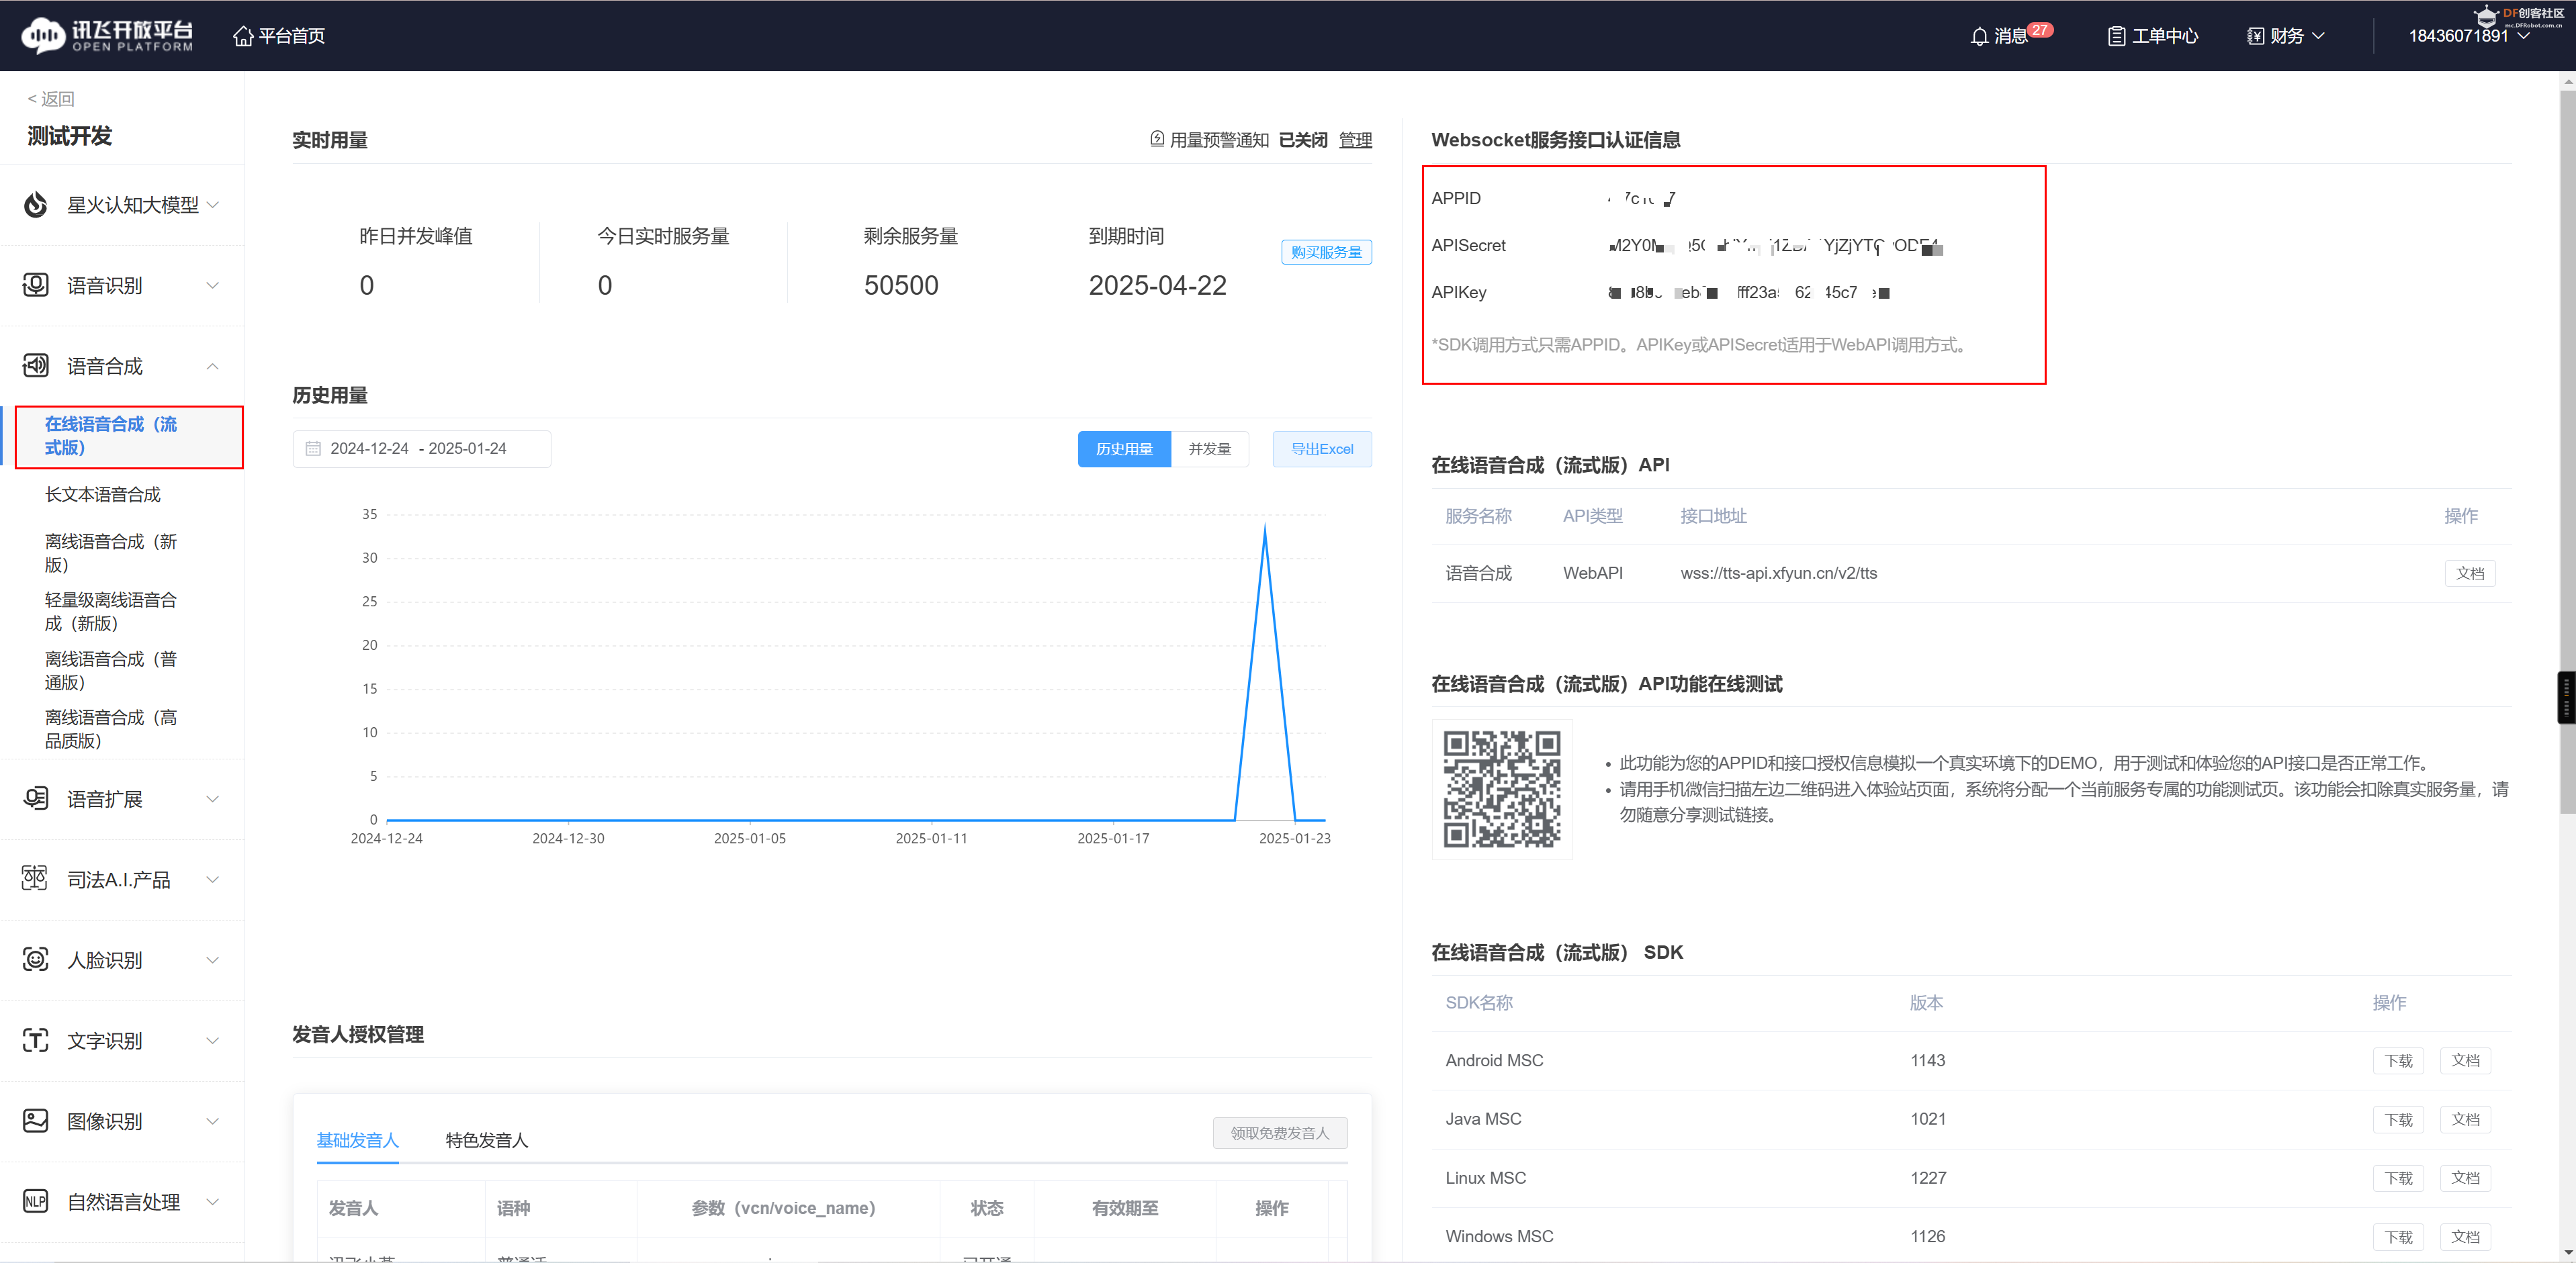Click the 财务 yen icon
The width and height of the screenshot is (2576, 1263).
pos(2256,36)
